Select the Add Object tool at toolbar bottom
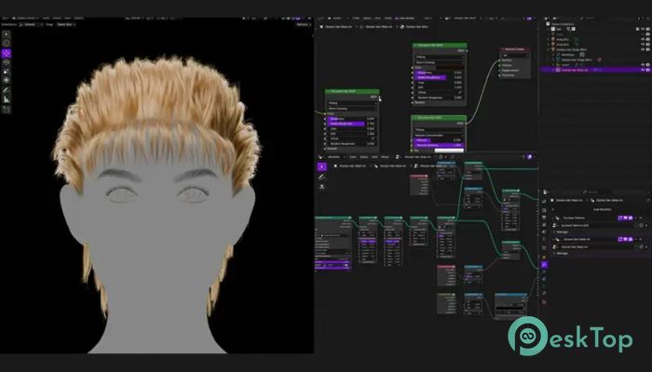Image resolution: width=652 pixels, height=372 pixels. [x=7, y=109]
